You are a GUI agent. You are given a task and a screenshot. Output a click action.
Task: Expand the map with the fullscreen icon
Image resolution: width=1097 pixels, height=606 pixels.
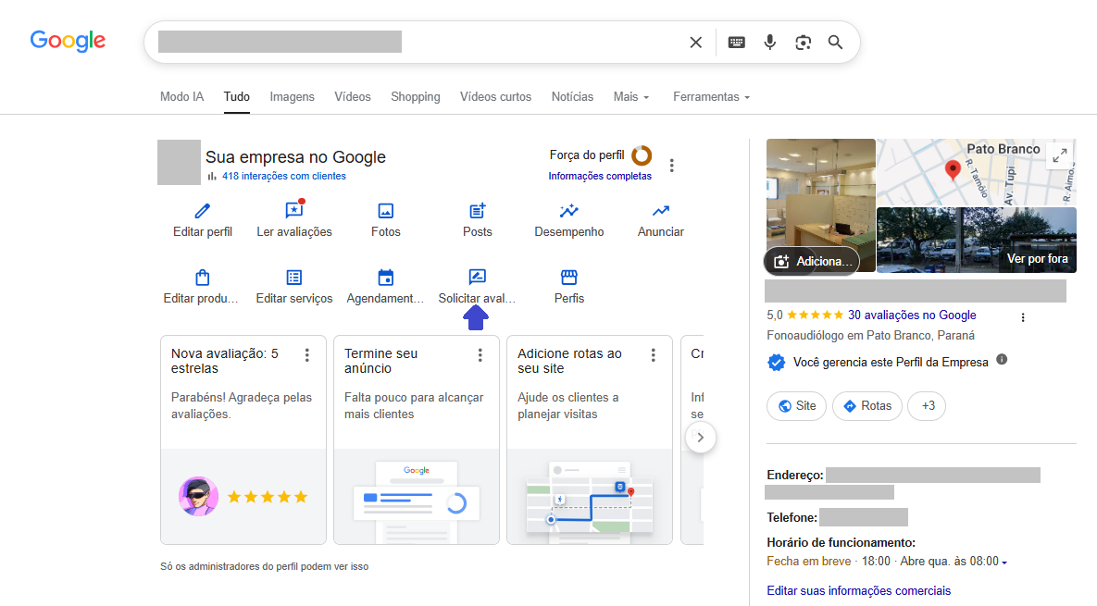(x=1060, y=155)
